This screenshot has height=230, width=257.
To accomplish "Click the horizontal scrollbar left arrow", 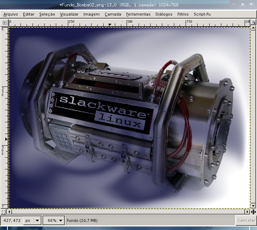I will (x=9, y=212).
